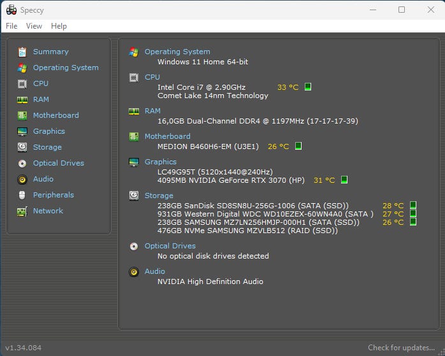
Task: Select Audio in the sidebar
Action: tap(43, 179)
